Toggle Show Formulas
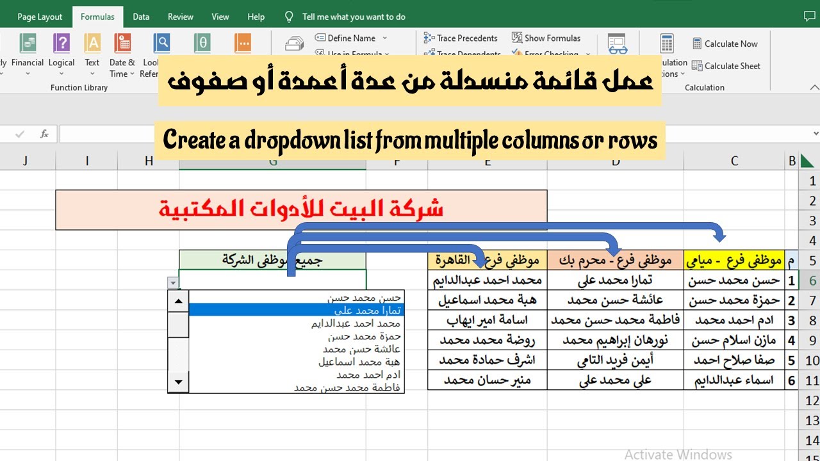Screen dimensions: 820x461 point(546,38)
